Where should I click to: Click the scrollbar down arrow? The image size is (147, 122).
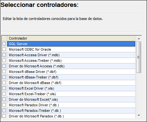click(139, 115)
